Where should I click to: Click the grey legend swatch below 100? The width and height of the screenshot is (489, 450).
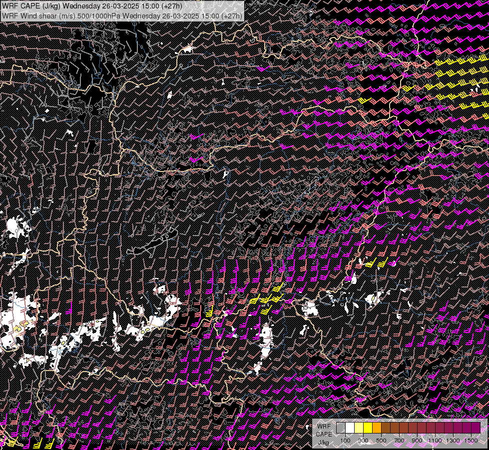tap(341, 427)
